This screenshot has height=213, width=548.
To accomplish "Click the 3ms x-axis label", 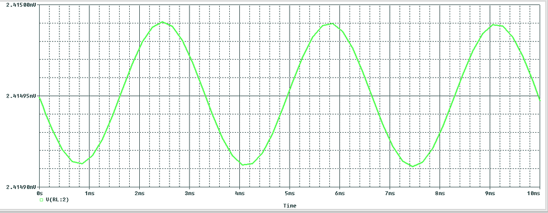I will coord(190,193).
